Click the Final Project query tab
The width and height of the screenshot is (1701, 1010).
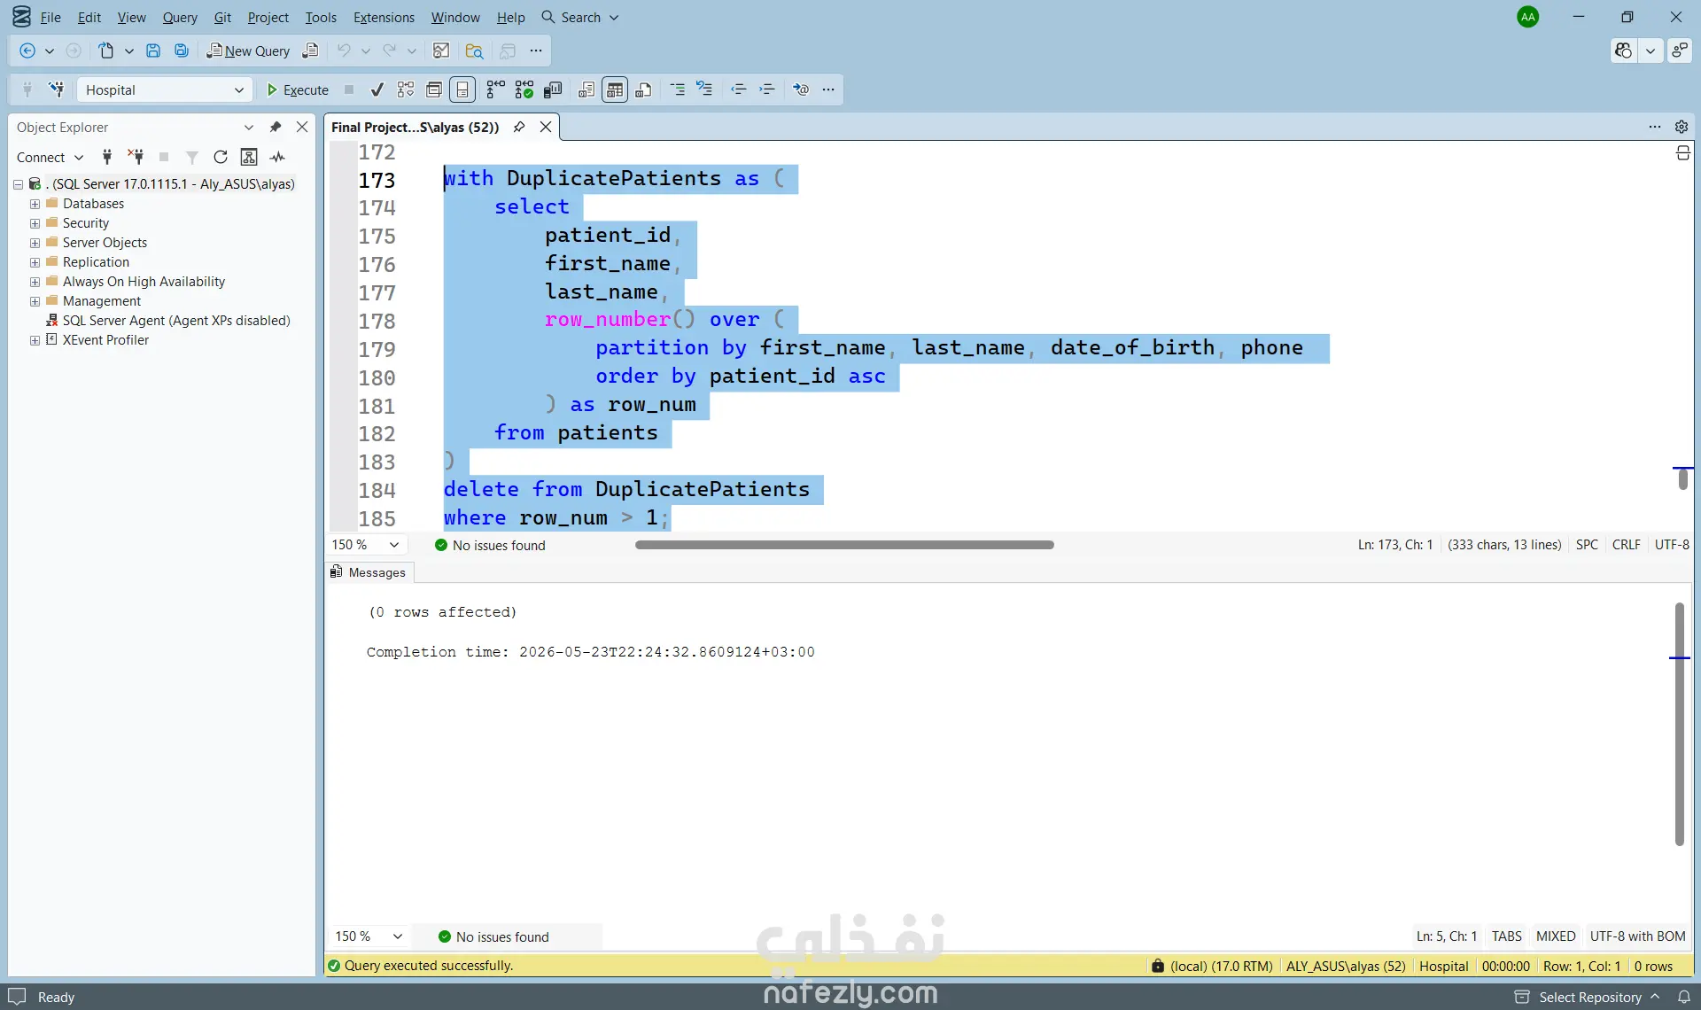click(x=415, y=127)
